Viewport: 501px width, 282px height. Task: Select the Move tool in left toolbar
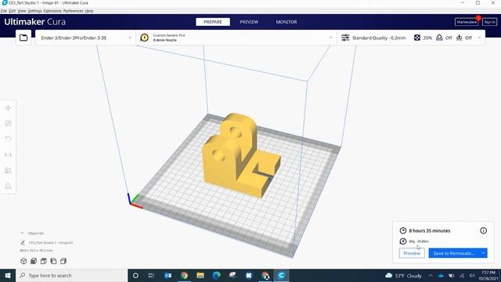pos(9,108)
